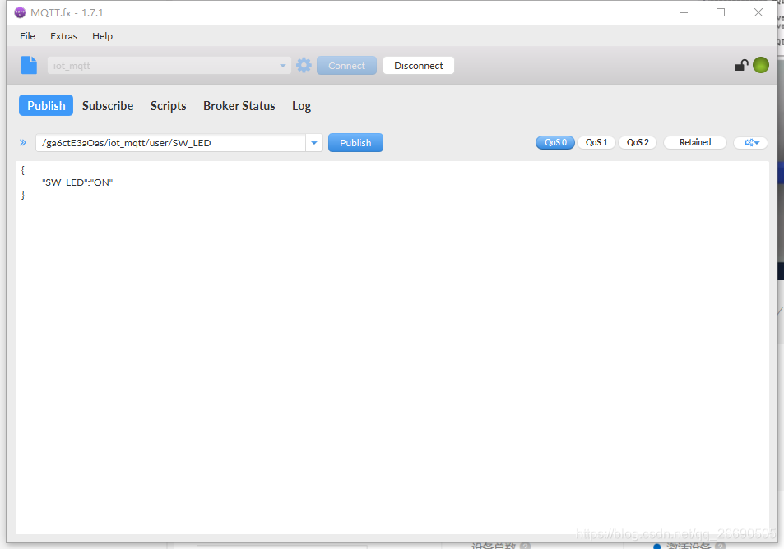Click the Disconnect button
The width and height of the screenshot is (784, 549).
pyautogui.click(x=419, y=66)
